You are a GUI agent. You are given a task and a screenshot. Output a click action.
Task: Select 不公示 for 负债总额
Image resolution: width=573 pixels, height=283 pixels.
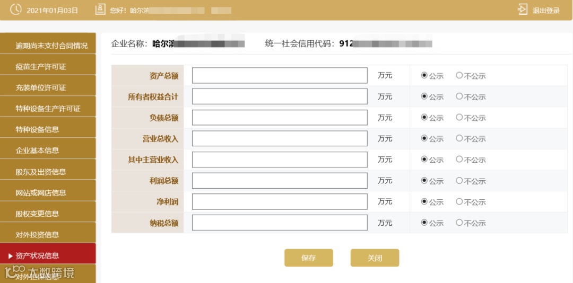(459, 118)
